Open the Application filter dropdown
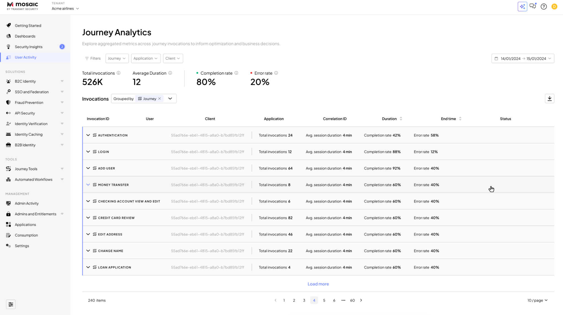Viewport: 563px width, 315px height. [x=145, y=58]
